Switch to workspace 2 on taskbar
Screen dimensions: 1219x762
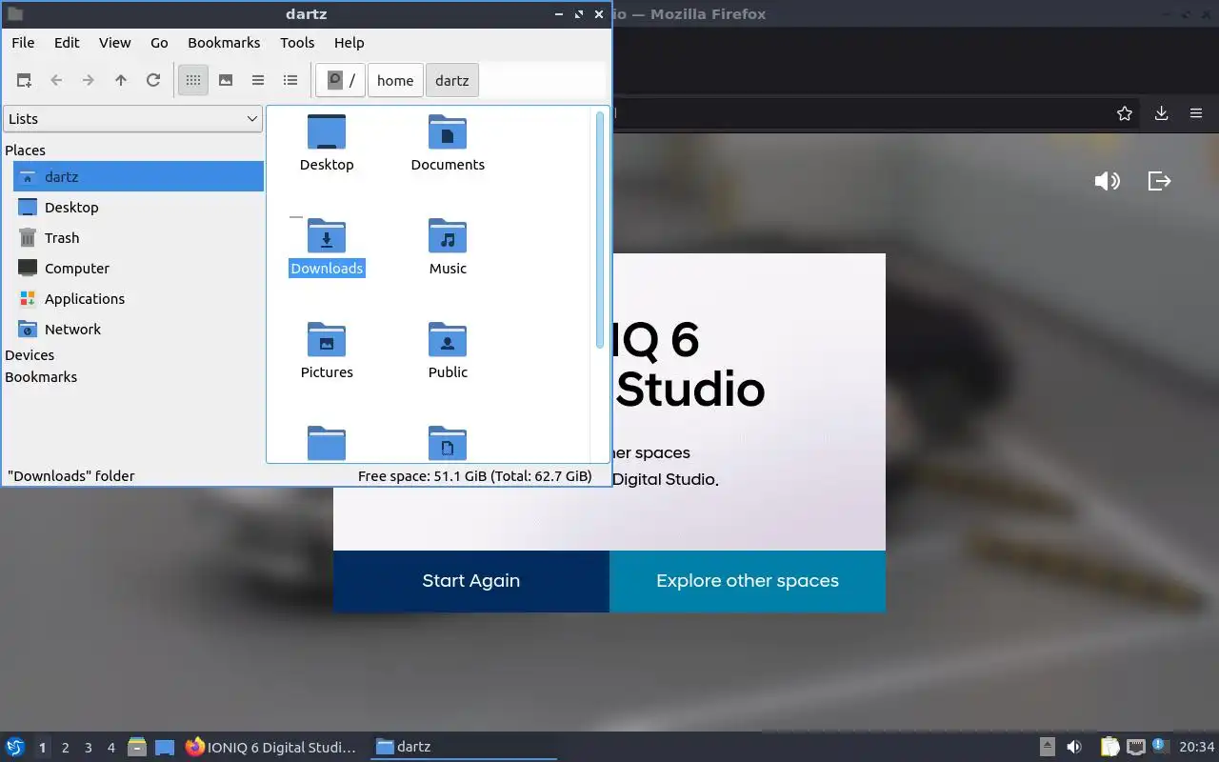click(x=65, y=748)
